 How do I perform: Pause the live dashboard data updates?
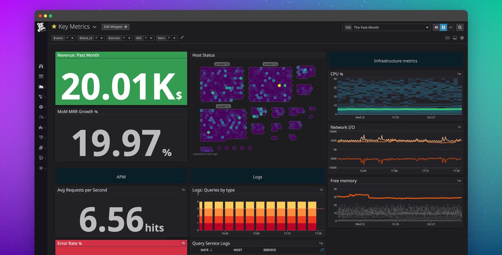click(x=443, y=27)
